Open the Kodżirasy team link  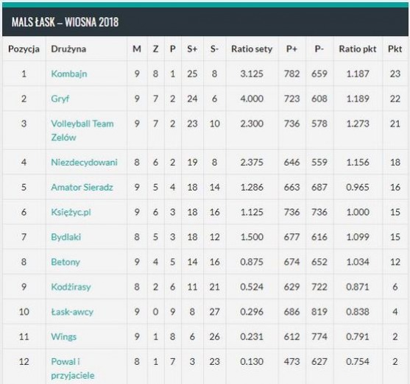71,287
